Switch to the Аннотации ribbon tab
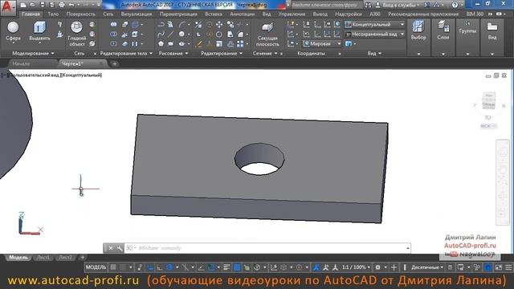Screen dimensions: 514x289 (x=242, y=14)
